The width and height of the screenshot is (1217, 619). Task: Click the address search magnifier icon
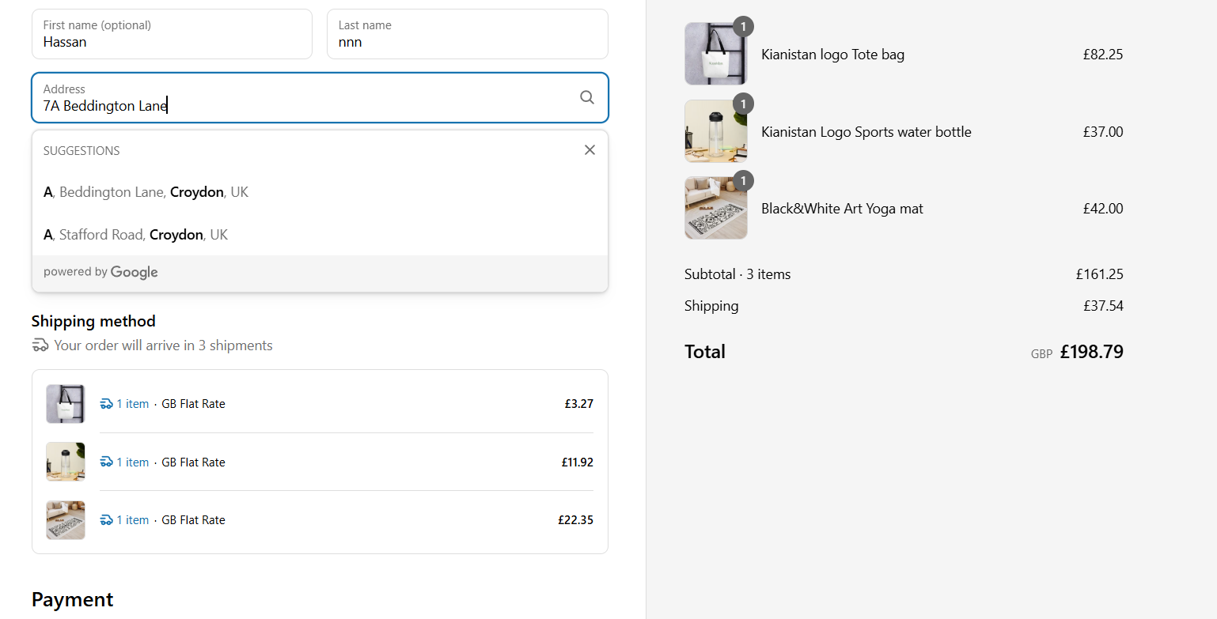(x=586, y=97)
